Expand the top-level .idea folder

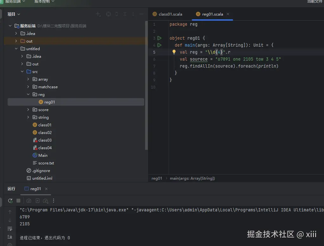[16, 33]
